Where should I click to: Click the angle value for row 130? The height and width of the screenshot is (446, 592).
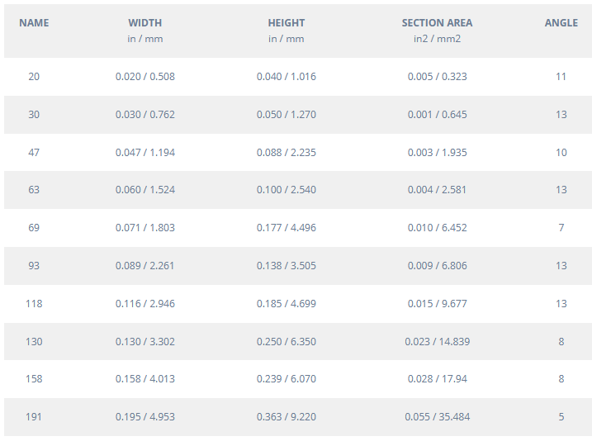point(561,342)
